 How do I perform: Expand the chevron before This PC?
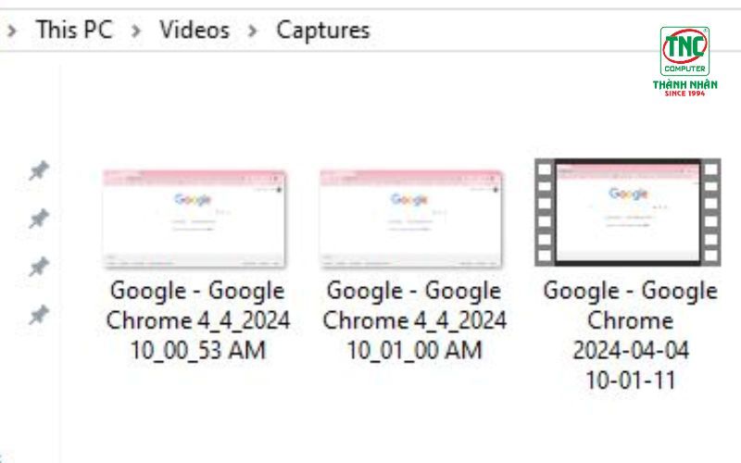pos(12,31)
